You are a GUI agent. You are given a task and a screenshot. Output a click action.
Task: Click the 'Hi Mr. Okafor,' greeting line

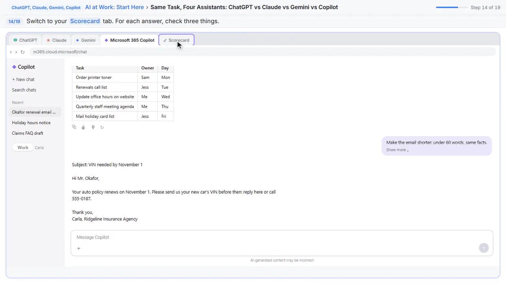point(85,178)
